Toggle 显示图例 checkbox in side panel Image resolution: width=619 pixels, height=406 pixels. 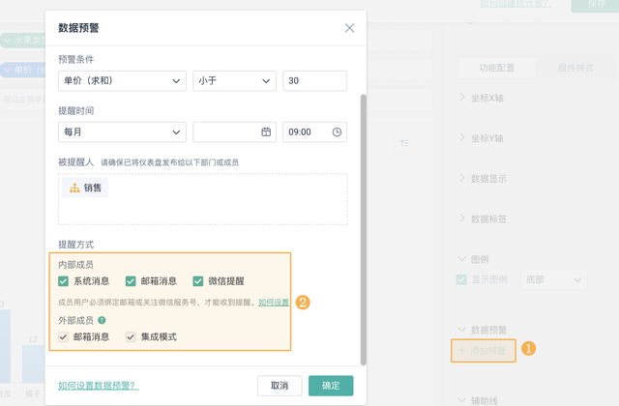coord(461,279)
